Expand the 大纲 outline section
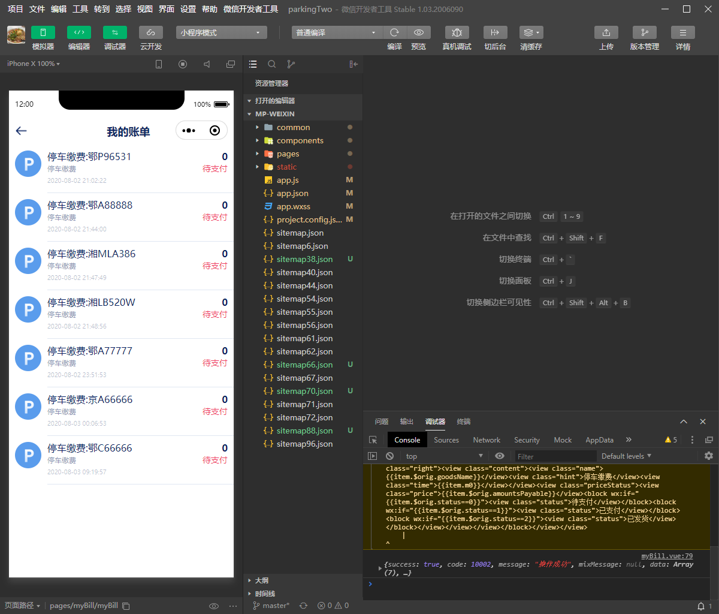 (x=303, y=580)
